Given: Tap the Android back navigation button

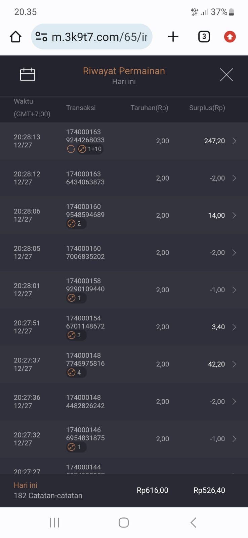Looking at the screenshot, I should (x=193, y=523).
